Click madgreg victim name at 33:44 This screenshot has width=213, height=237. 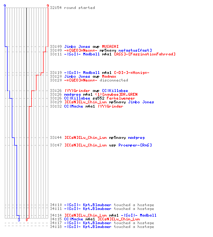tap(136, 137)
